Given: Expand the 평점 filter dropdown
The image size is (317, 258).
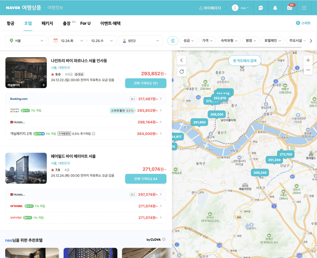Looking at the screenshot, I should [x=250, y=41].
